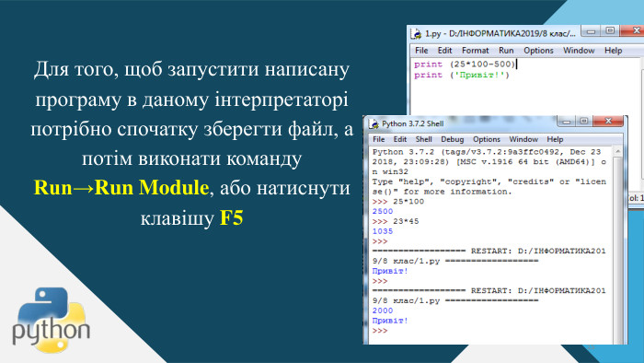
Task: Maximize the Python 3.7.2 Shell window
Action: click(584, 122)
